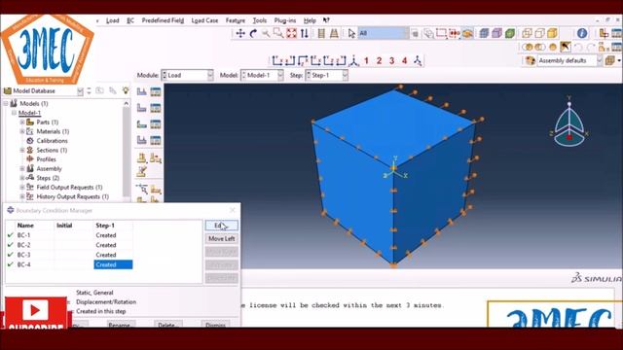The height and width of the screenshot is (350, 623).
Task: Open the Plug-ins menu
Action: [x=285, y=20]
